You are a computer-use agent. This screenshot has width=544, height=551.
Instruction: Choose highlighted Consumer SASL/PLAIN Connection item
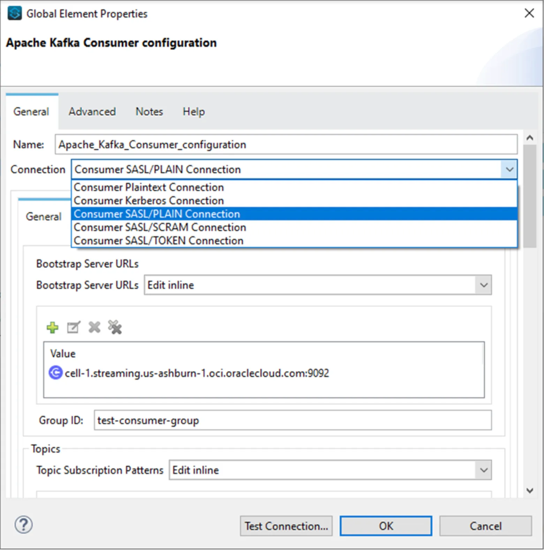(294, 214)
